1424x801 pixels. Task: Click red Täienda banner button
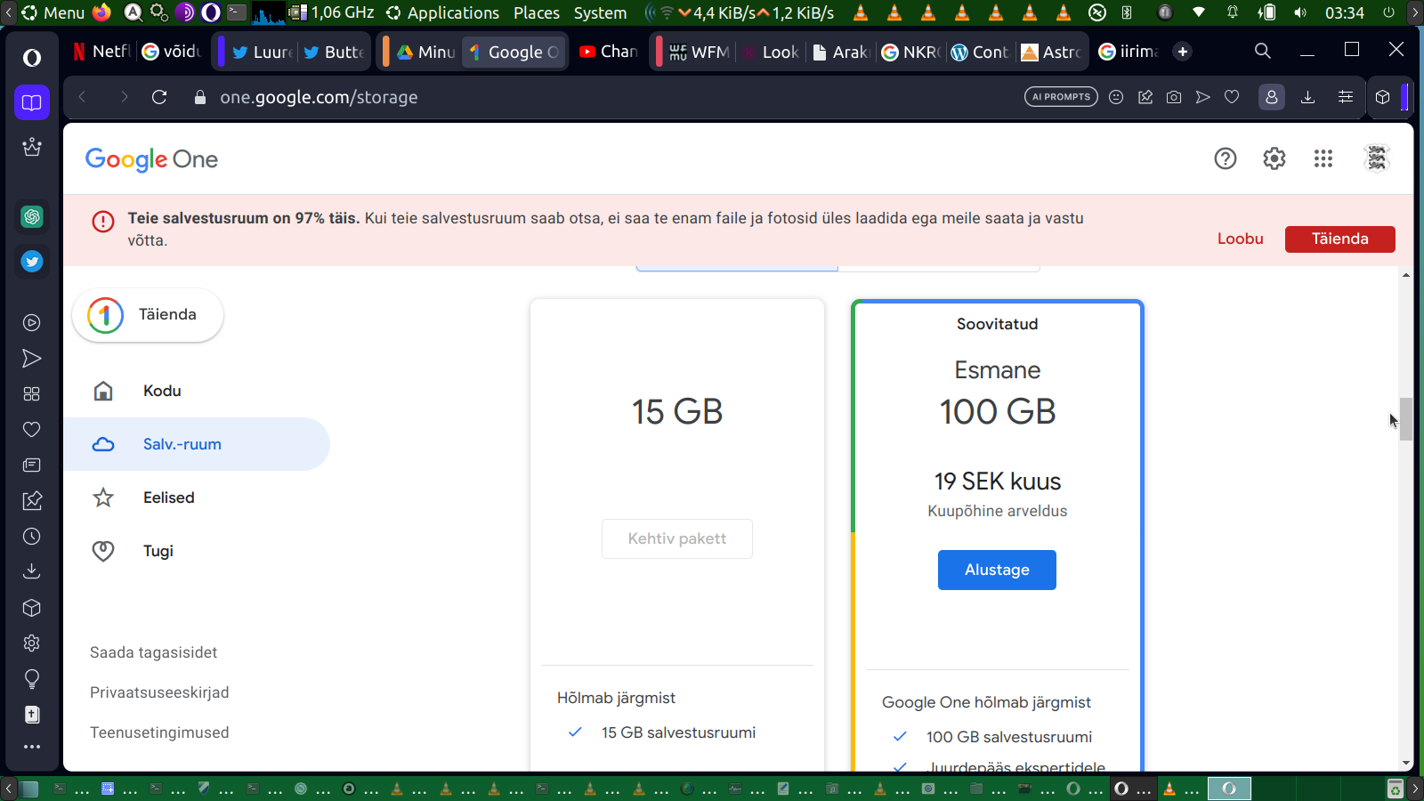(1340, 239)
